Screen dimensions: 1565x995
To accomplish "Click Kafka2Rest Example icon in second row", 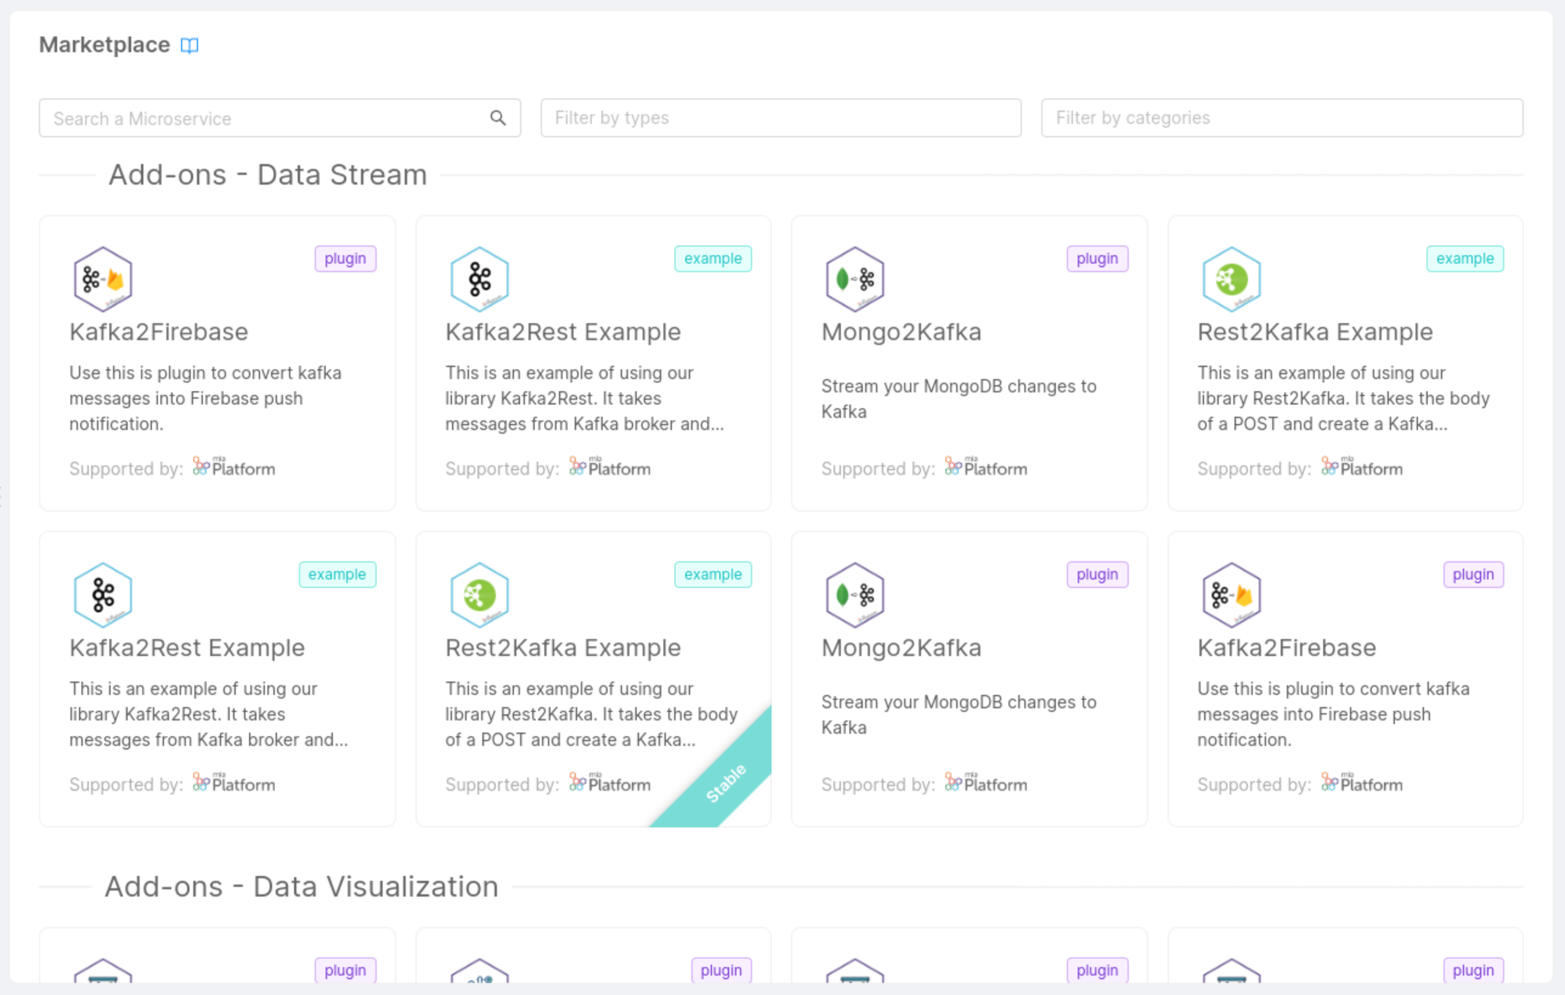I will pos(103,595).
